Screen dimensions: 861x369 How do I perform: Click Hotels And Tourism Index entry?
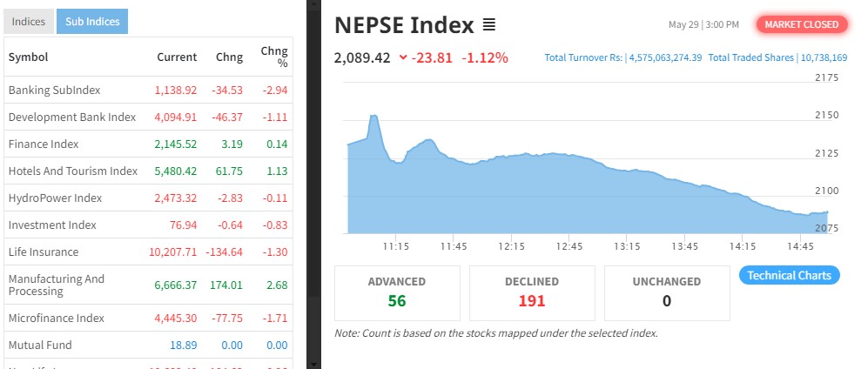(73, 171)
